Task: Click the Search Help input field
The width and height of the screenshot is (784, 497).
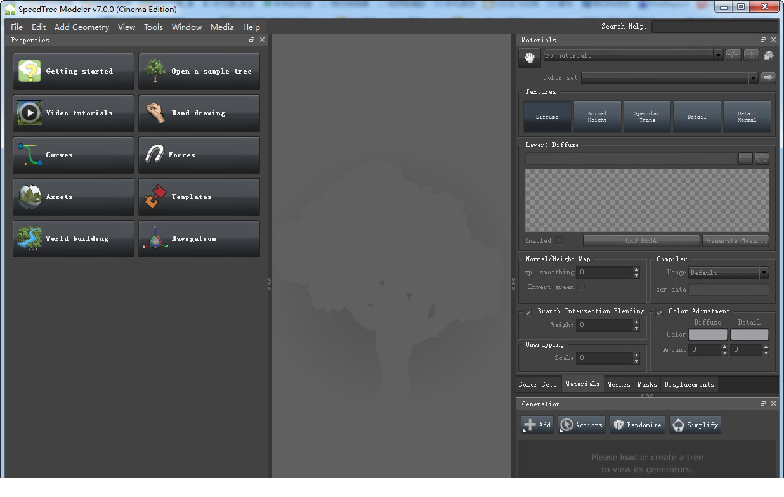Action: click(714, 27)
